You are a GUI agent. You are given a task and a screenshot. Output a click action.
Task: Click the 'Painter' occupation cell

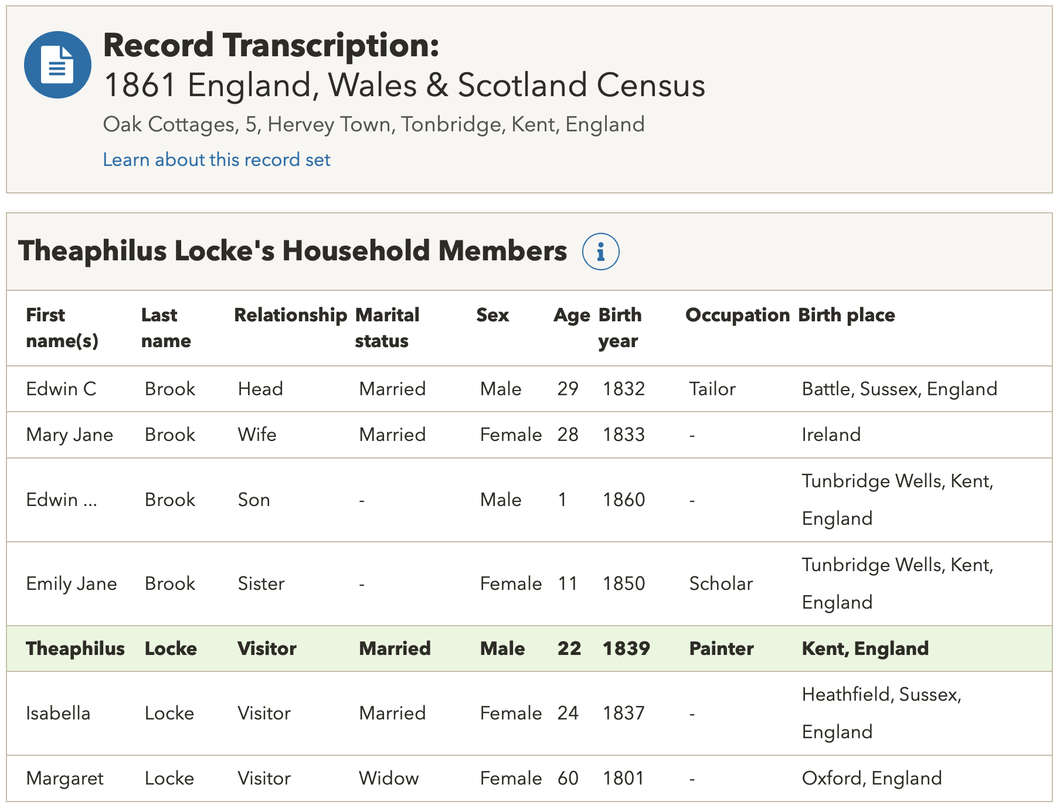pyautogui.click(x=721, y=649)
